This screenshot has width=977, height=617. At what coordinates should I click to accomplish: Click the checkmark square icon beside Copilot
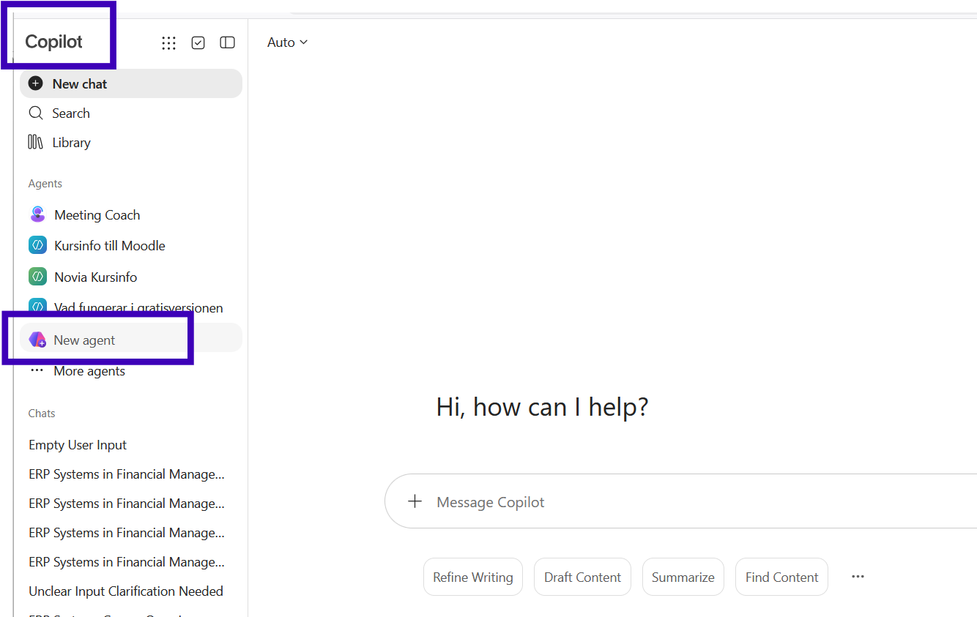click(198, 43)
